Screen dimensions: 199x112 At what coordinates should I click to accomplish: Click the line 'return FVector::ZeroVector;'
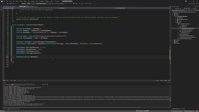click(28, 19)
